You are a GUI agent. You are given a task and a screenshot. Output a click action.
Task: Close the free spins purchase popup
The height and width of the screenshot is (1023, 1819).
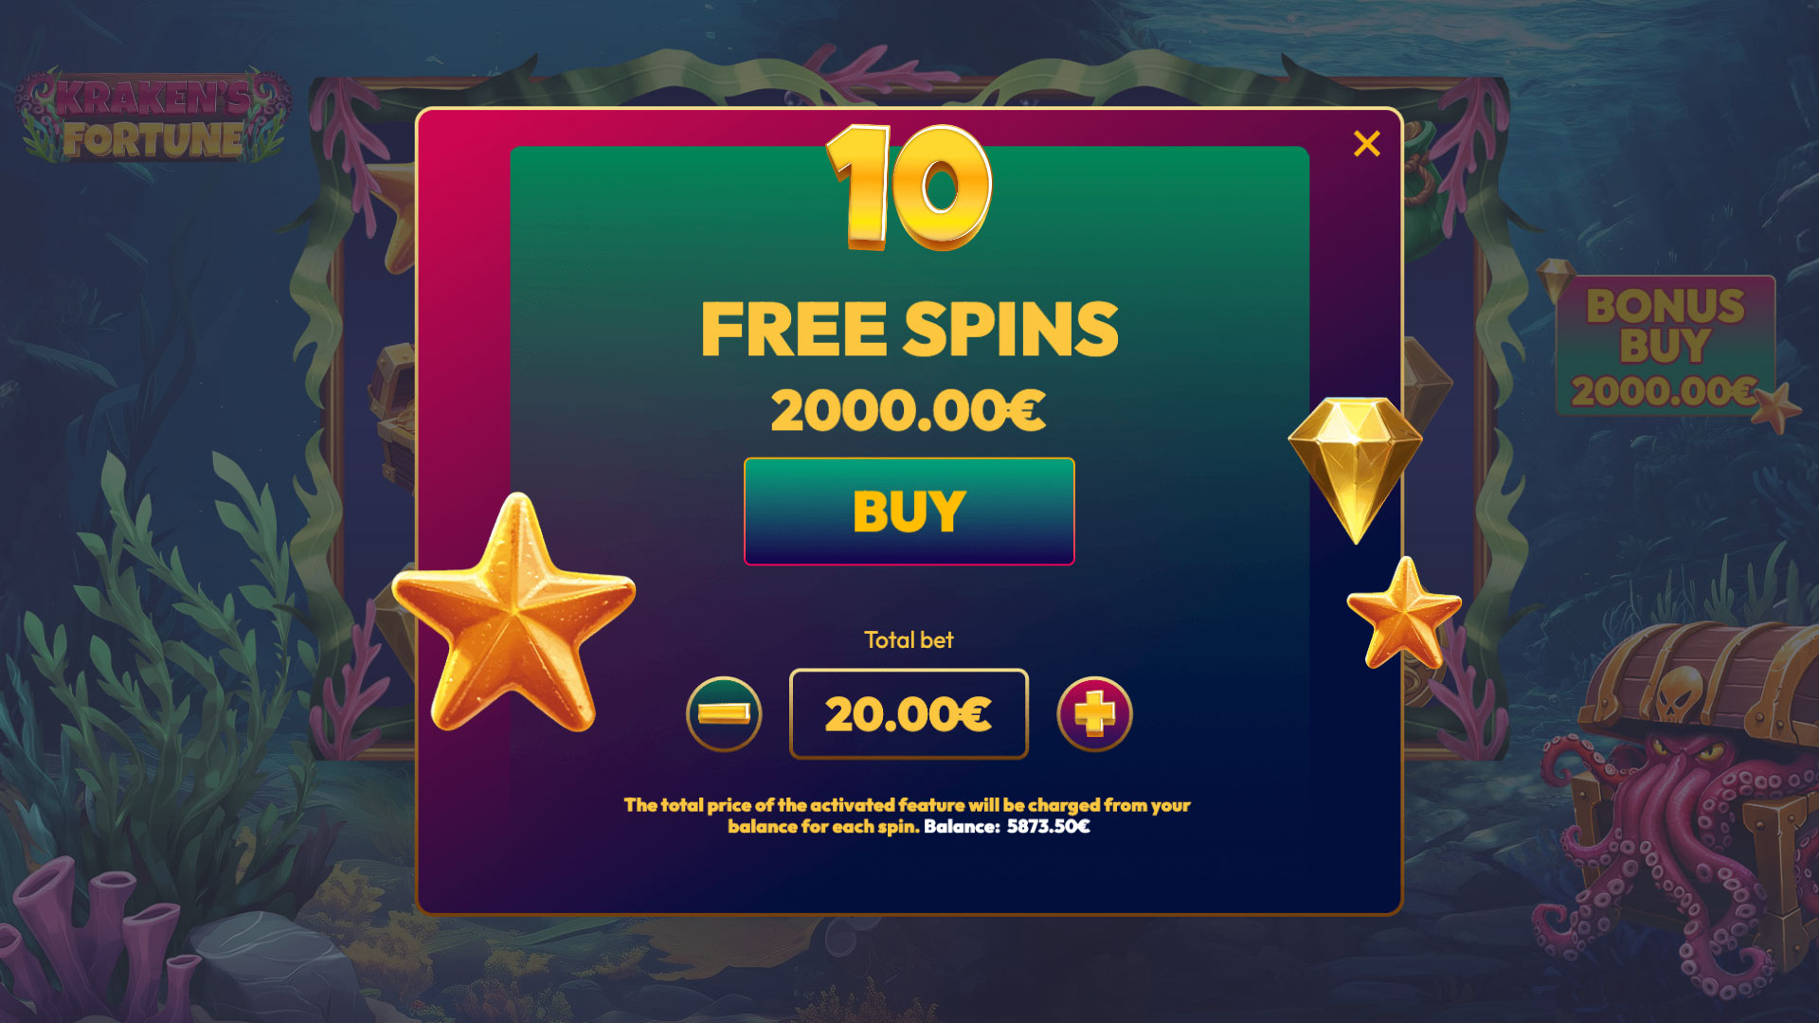pos(1366,144)
